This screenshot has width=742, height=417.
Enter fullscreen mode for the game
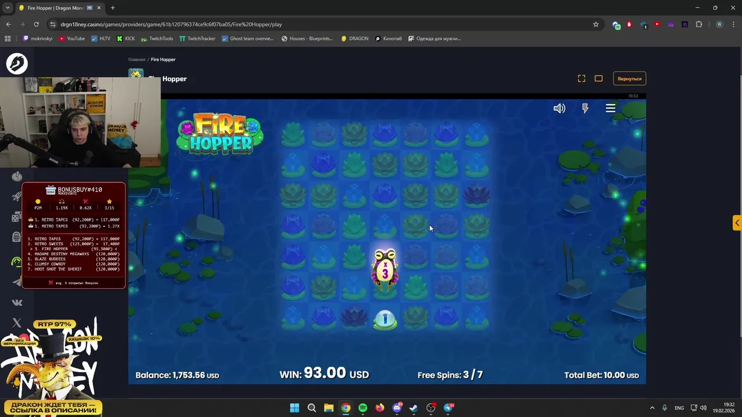[581, 78]
